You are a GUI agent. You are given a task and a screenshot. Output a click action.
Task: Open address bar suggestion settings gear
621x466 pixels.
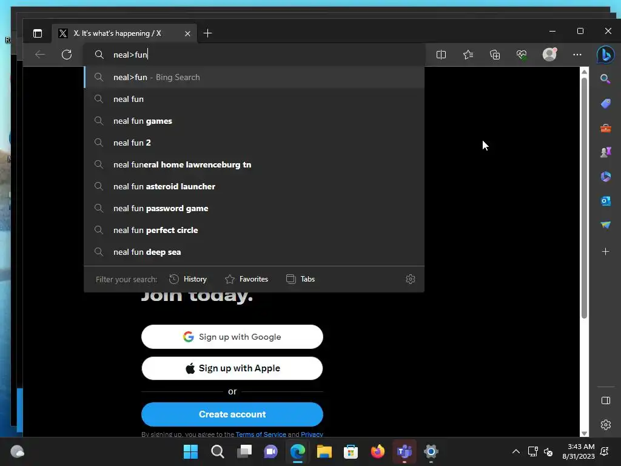pyautogui.click(x=411, y=279)
